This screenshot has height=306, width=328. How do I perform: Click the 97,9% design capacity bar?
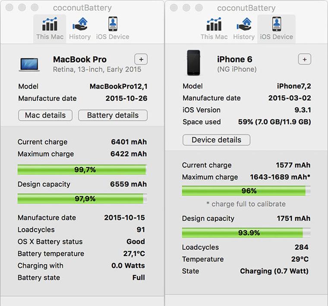click(82, 199)
